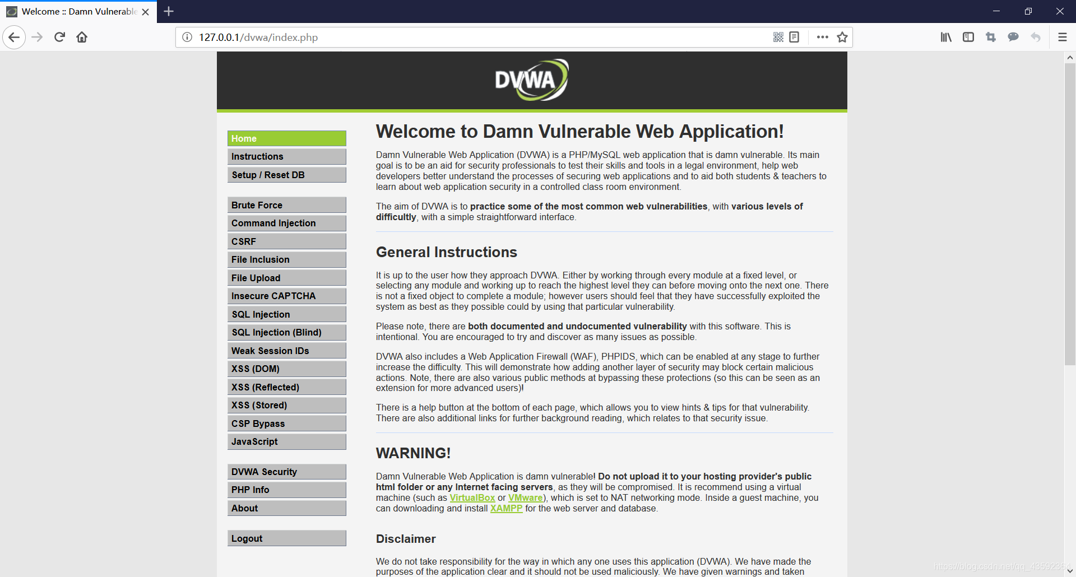Click the General Instructions heading
The height and width of the screenshot is (577, 1076).
(x=447, y=252)
